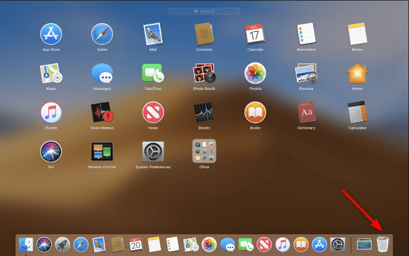Open Notes pad in the Dock
The height and width of the screenshot is (256, 409).
coord(154,244)
